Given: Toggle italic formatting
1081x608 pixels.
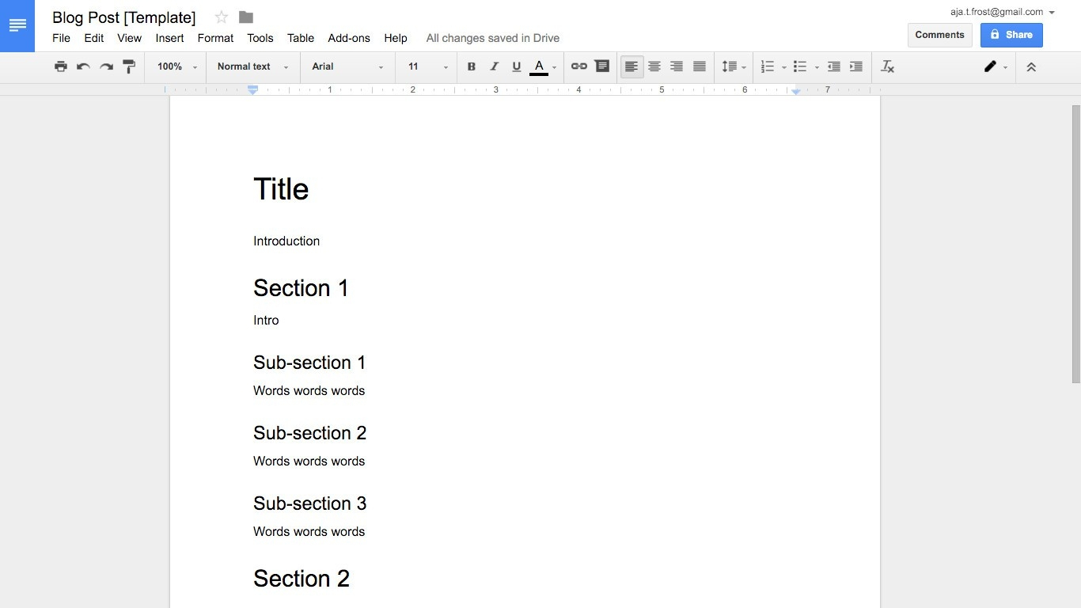Looking at the screenshot, I should 494,66.
